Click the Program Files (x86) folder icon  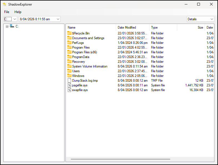pos(69,52)
